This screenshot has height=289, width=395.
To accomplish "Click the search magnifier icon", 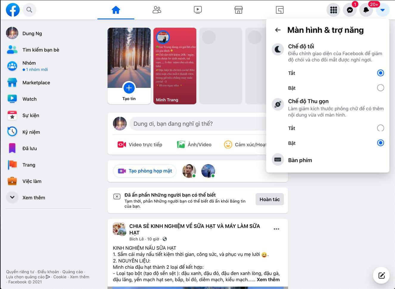I will 29,10.
